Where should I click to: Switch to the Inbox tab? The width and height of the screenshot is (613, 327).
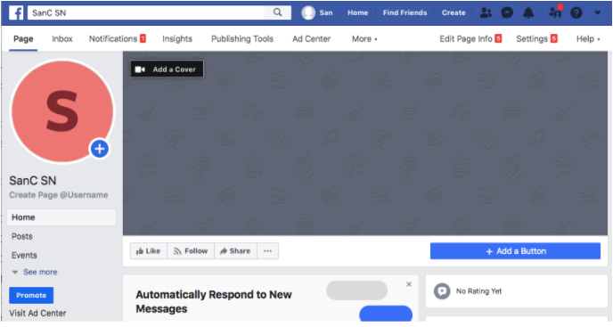pyautogui.click(x=62, y=38)
